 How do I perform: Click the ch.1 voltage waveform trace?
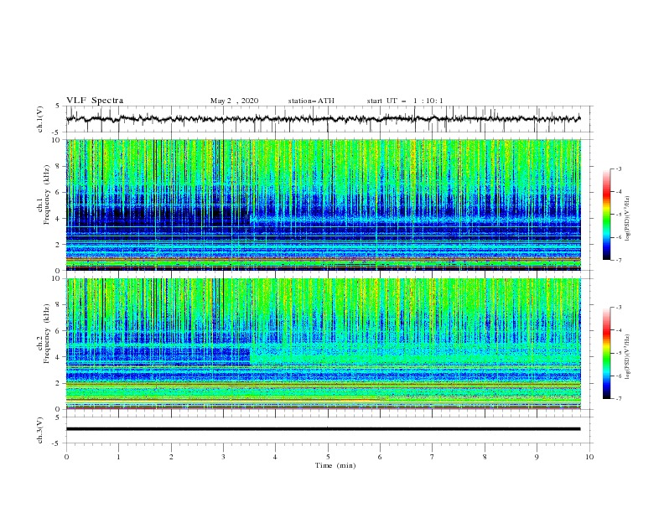(323, 119)
